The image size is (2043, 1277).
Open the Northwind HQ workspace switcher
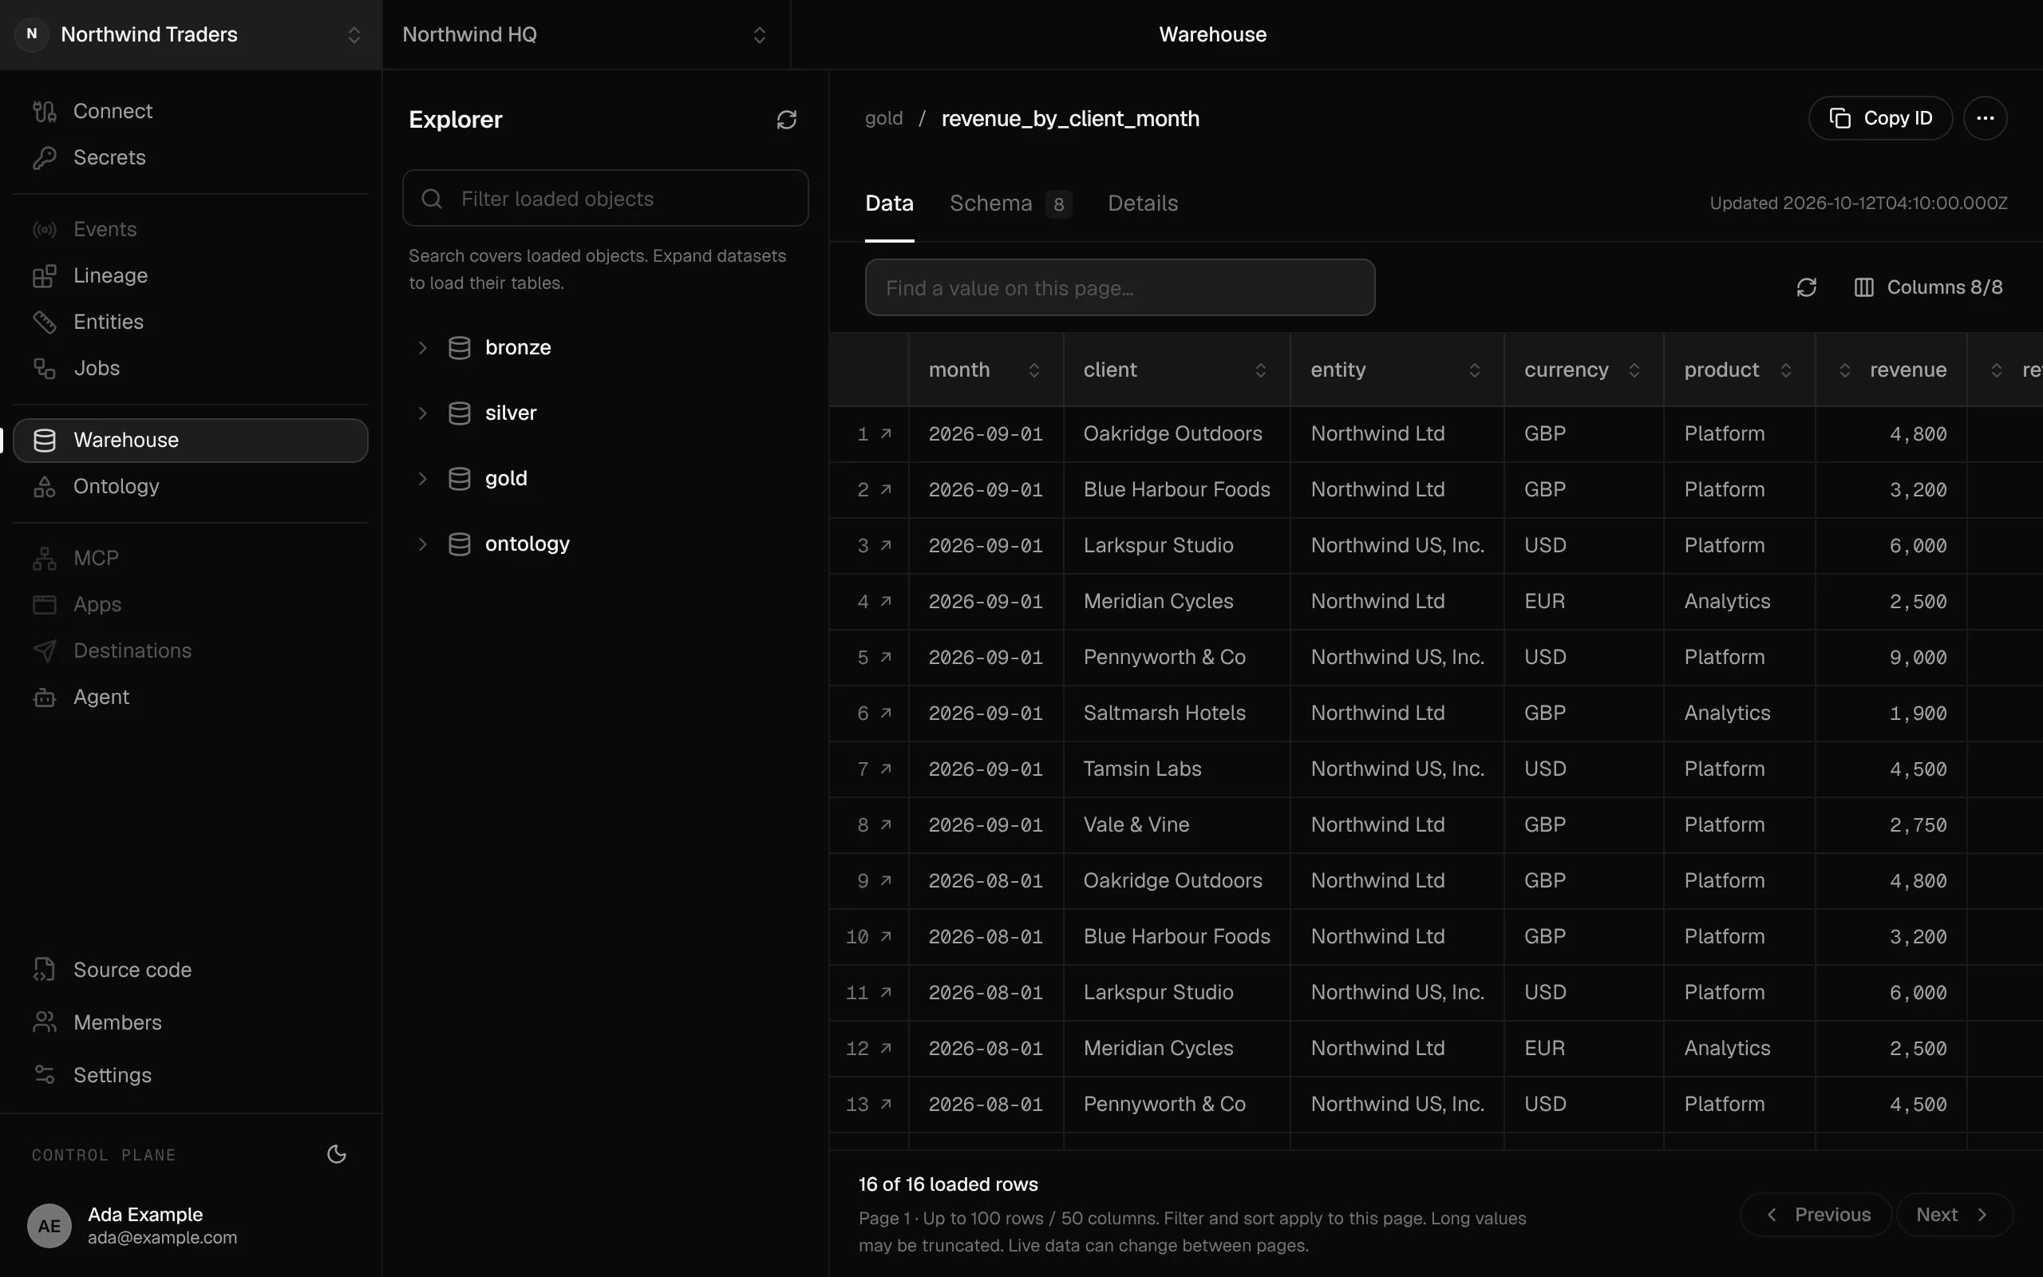[586, 34]
